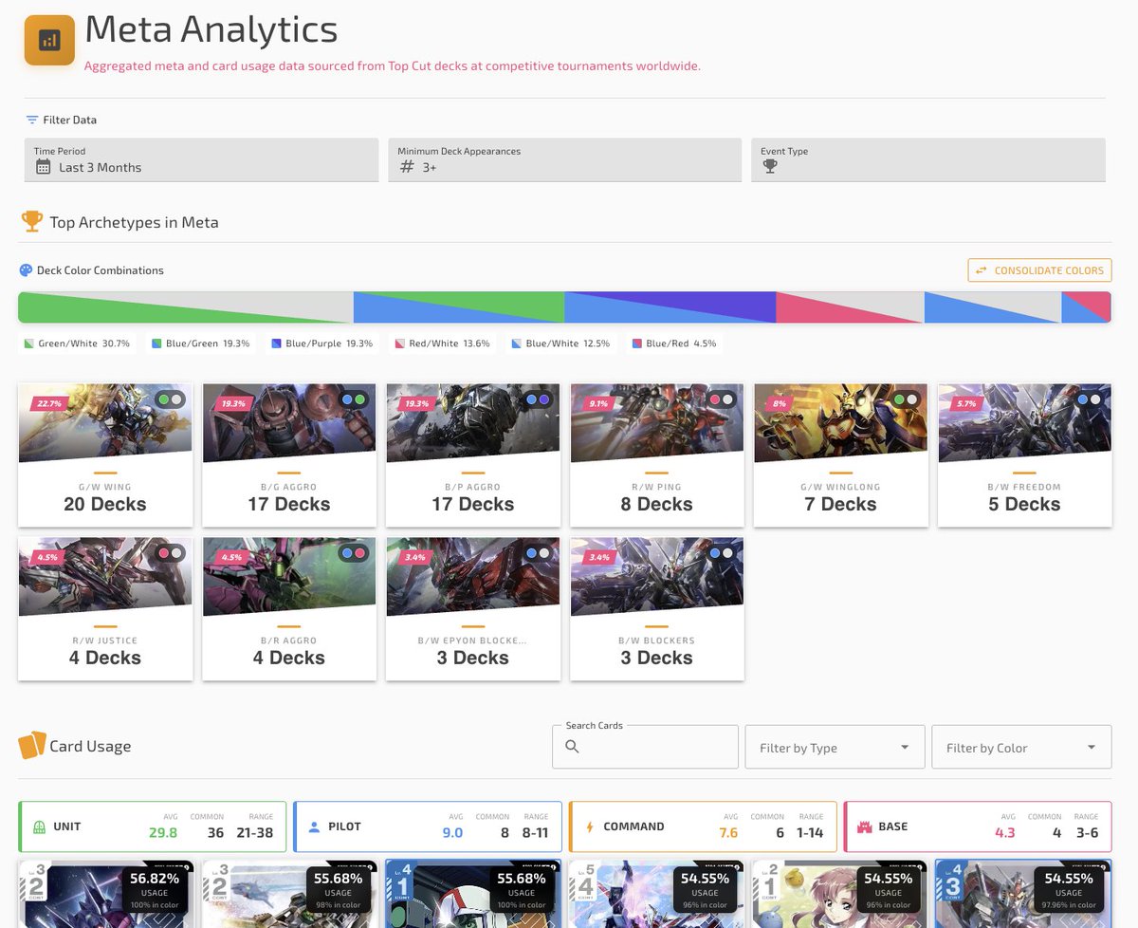Click the orange cards icon beside Card Usage

(x=31, y=746)
